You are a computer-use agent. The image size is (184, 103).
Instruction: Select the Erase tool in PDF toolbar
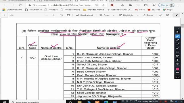pos(148,15)
